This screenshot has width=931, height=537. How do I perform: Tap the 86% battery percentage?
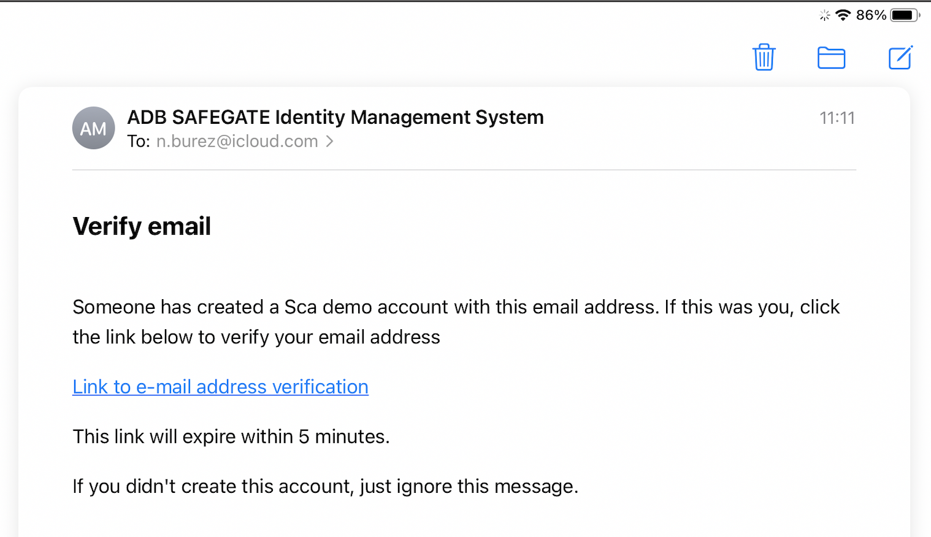pos(871,15)
